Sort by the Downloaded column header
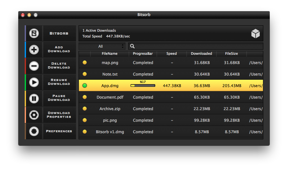This screenshot has height=171, width=288. pos(201,53)
